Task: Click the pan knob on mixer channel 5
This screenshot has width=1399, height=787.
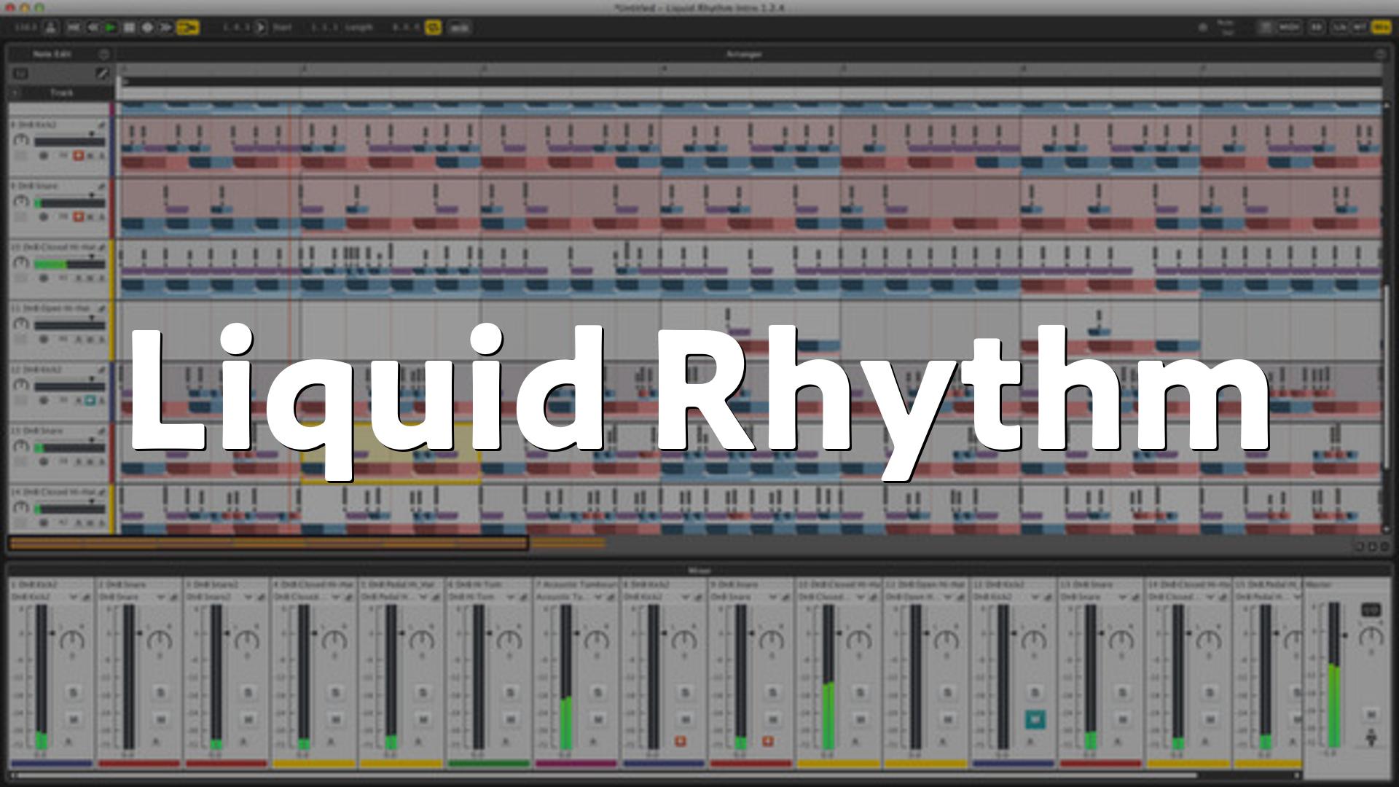Action: (421, 641)
